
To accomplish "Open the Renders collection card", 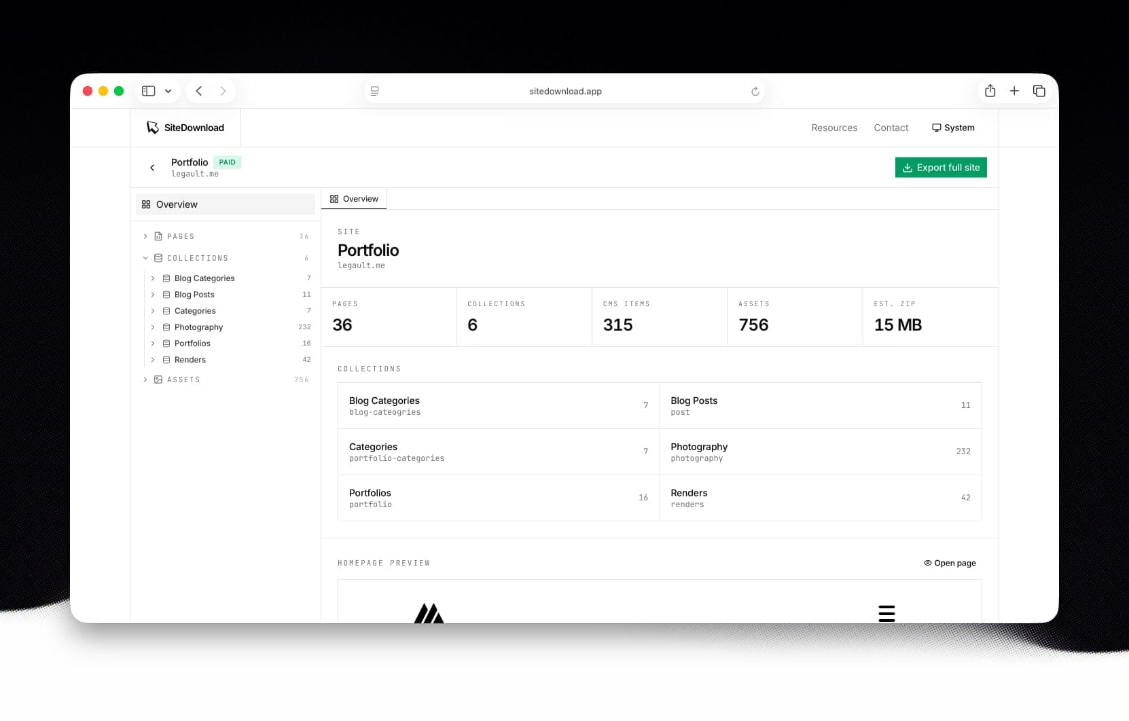I will 821,498.
